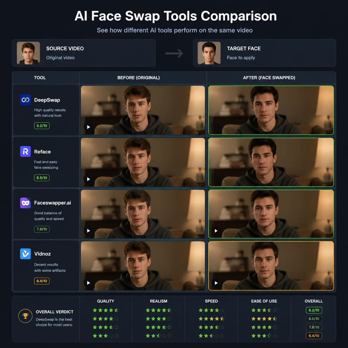Select the Reface face swapped result image
Viewport: 348px width, 348px height.
click(x=271, y=162)
